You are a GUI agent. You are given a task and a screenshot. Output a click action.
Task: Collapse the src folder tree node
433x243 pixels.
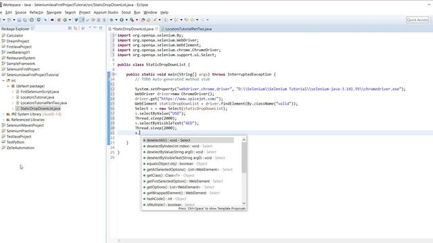[x=3, y=80]
